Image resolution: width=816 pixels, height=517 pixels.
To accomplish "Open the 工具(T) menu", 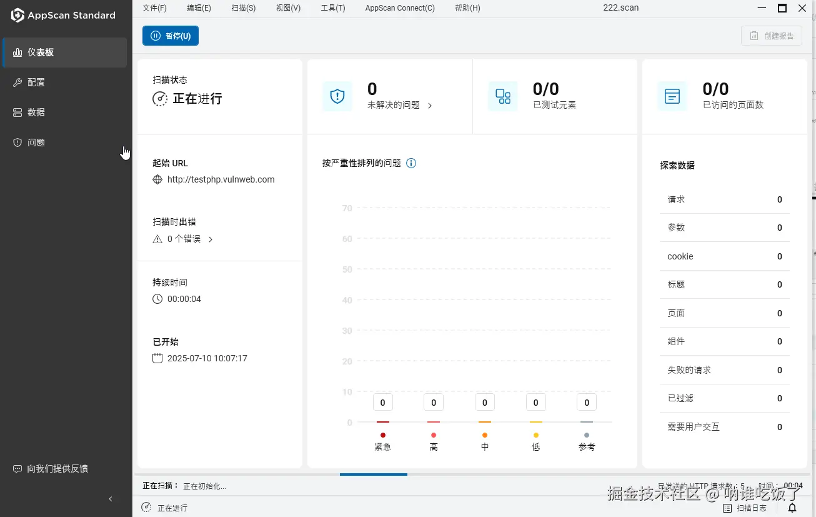I will [x=332, y=8].
